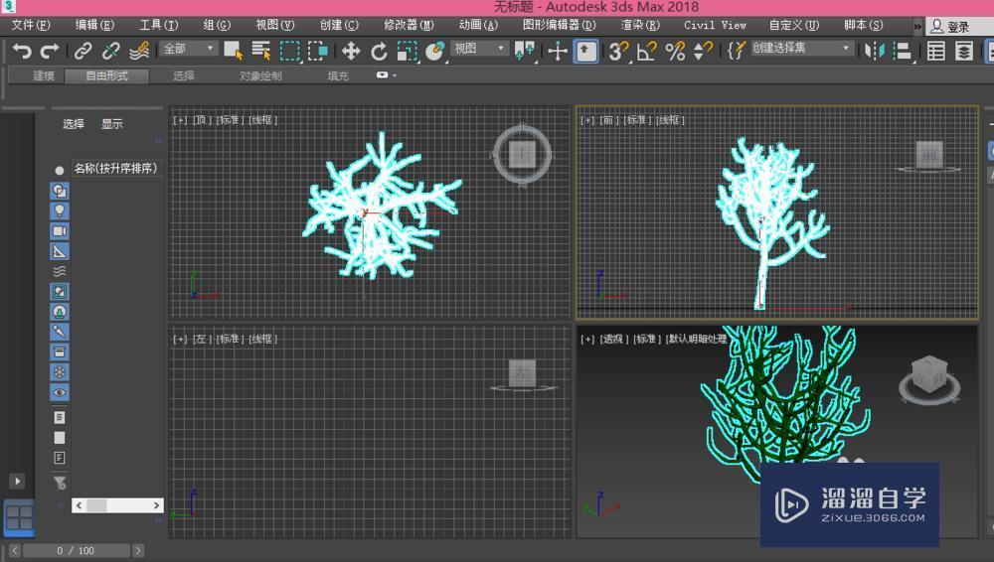Open Civil View menu
The image size is (994, 562).
pyautogui.click(x=715, y=26)
